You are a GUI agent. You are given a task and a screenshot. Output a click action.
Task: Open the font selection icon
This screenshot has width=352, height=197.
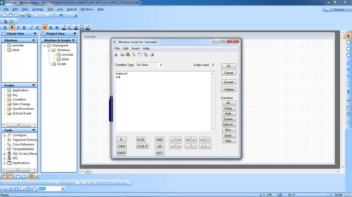pyautogui.click(x=5, y=27)
